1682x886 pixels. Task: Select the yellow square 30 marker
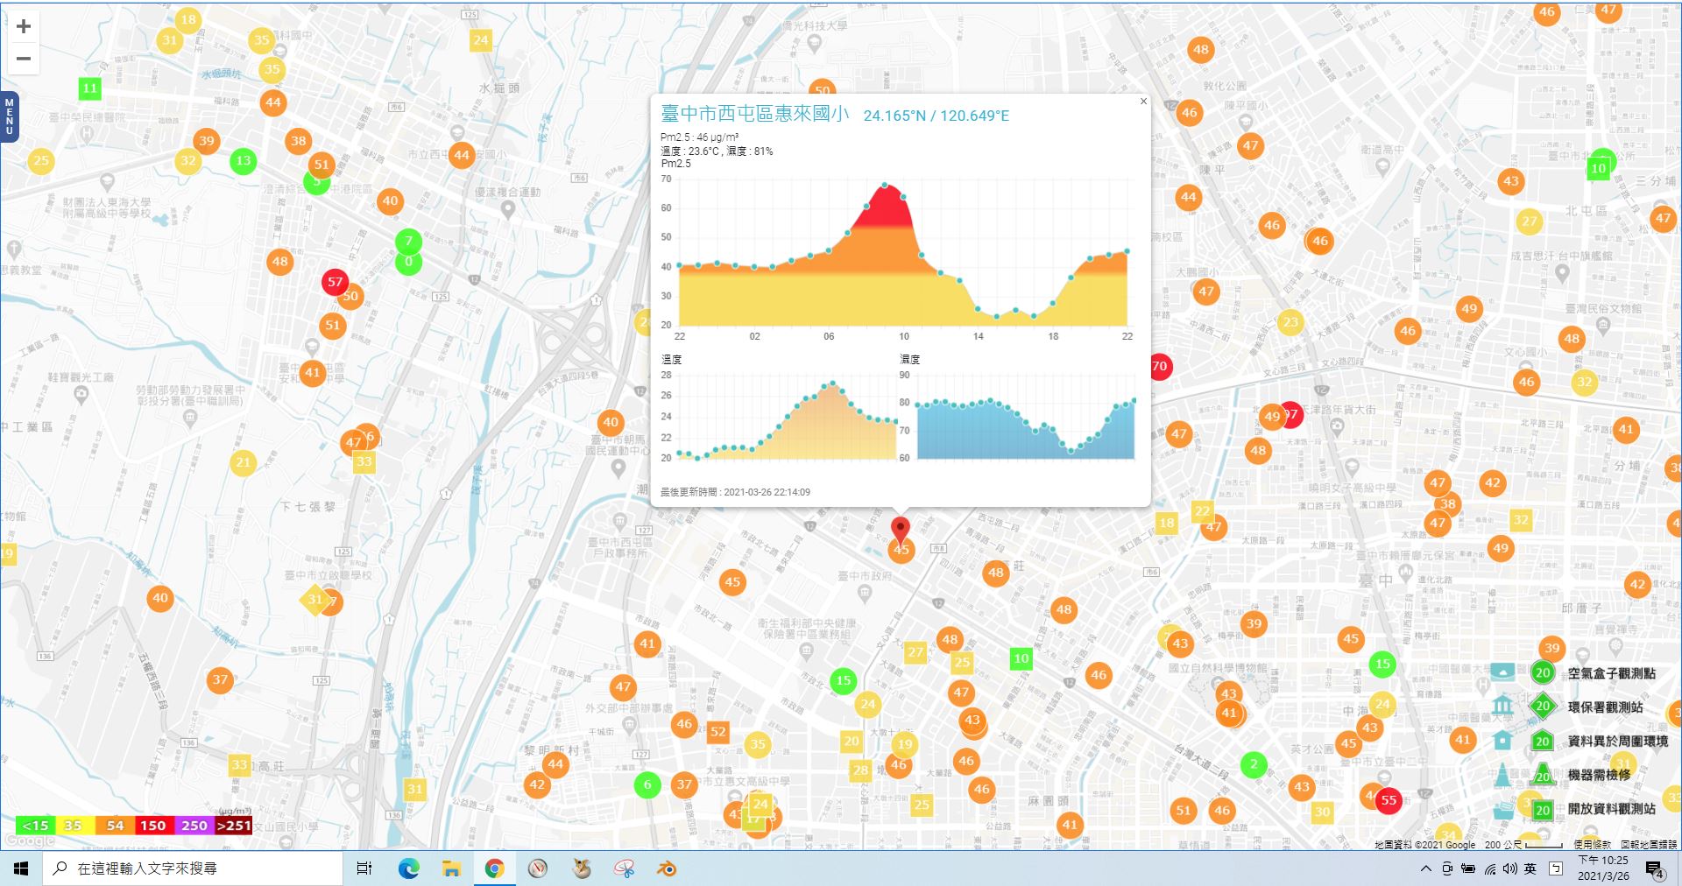(x=1322, y=812)
